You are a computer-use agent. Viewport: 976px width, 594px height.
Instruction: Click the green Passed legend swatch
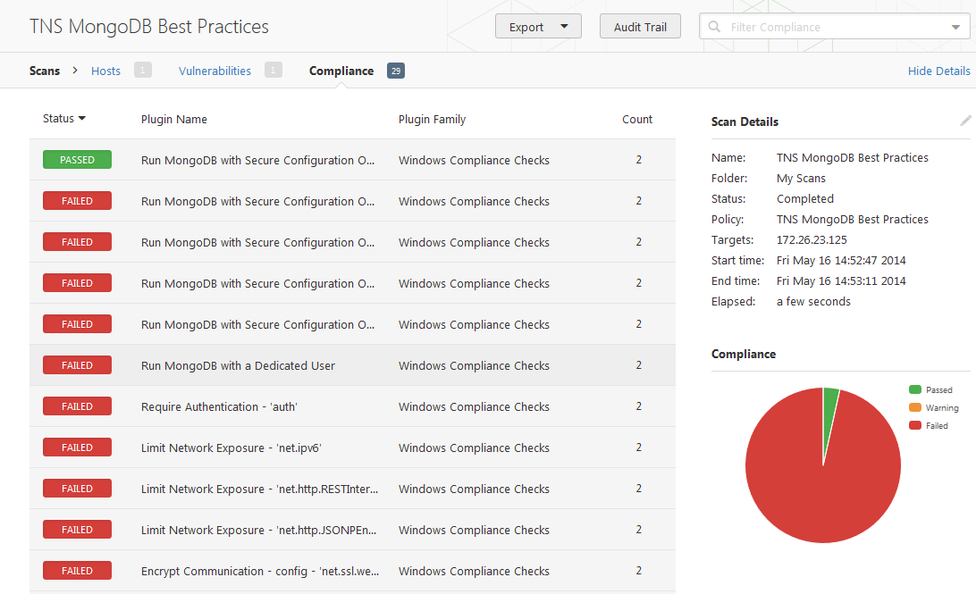(x=915, y=389)
